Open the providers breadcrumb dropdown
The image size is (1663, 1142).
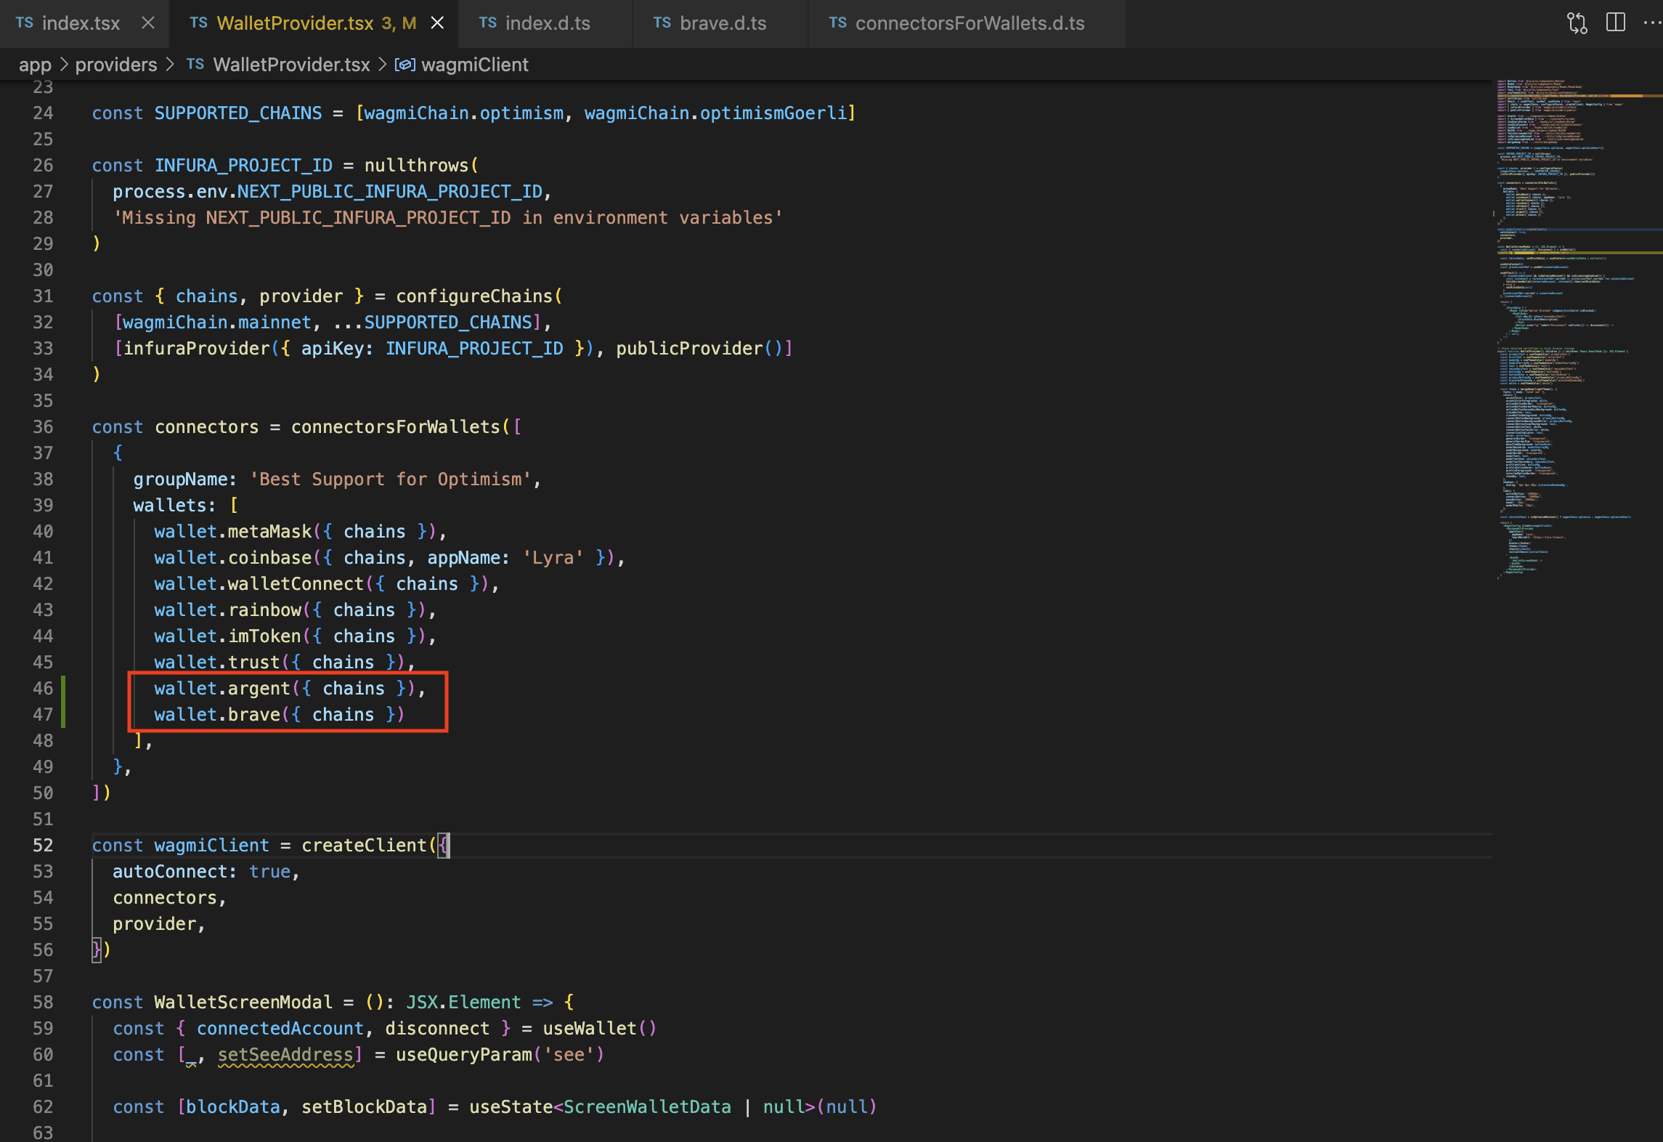point(116,65)
